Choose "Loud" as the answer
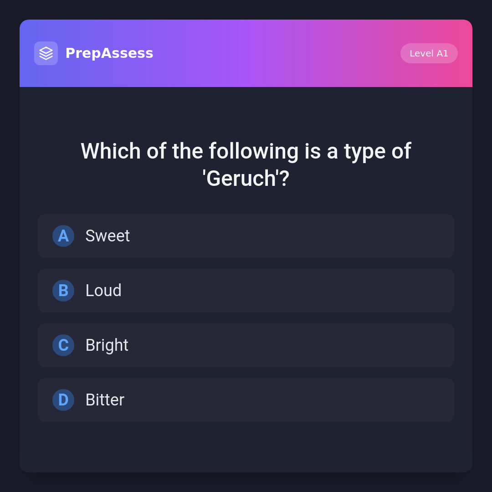 click(x=103, y=291)
